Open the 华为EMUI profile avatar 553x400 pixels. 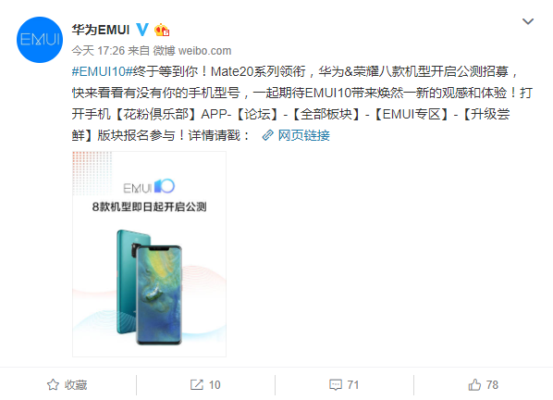click(x=40, y=40)
